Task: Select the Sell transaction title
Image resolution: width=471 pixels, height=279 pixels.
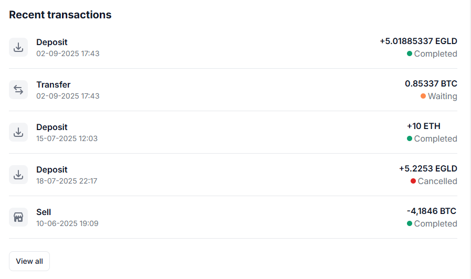Action: click(x=44, y=212)
